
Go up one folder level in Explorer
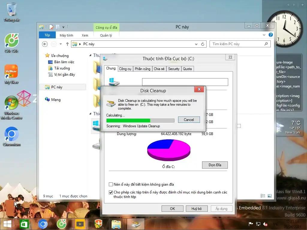(x=67, y=44)
